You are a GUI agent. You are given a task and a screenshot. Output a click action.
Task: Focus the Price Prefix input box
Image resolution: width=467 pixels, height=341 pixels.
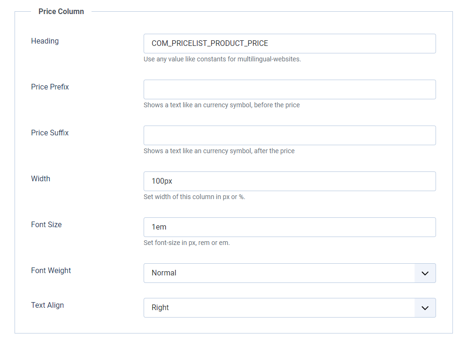coord(289,89)
